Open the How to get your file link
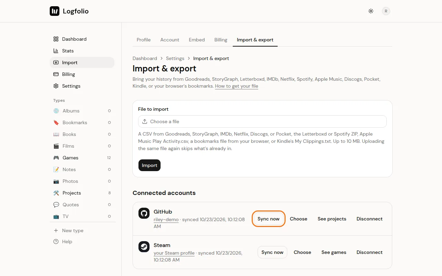 pyautogui.click(x=237, y=86)
